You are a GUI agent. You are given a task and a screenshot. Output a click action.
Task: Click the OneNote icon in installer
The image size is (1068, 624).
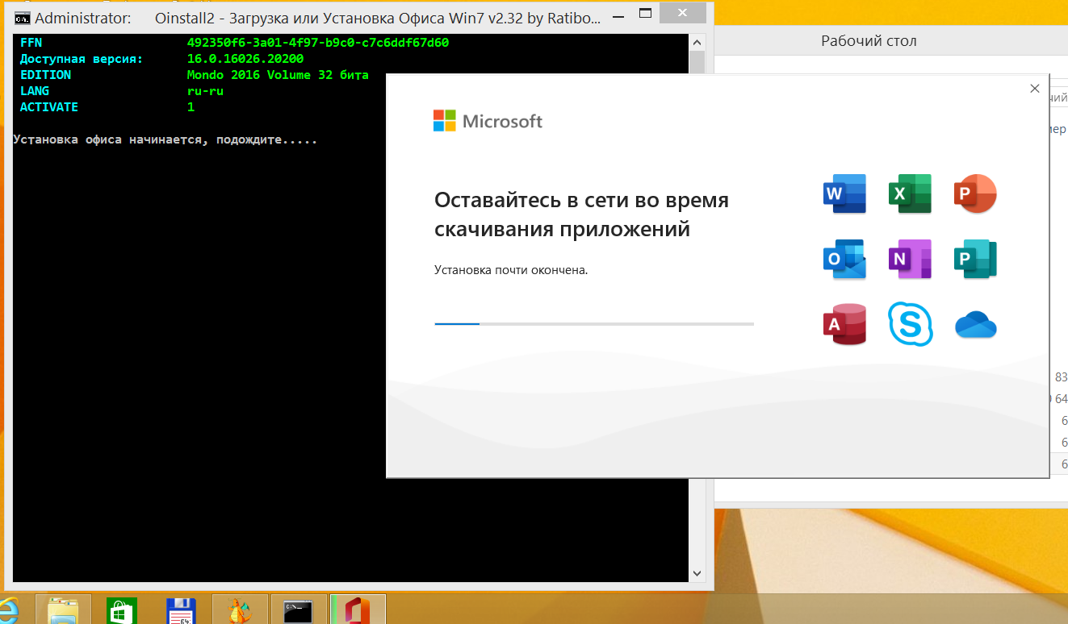(x=910, y=259)
